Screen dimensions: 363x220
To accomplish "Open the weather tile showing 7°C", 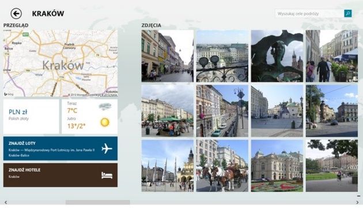I will tap(89, 117).
